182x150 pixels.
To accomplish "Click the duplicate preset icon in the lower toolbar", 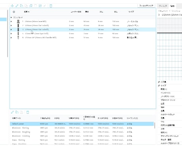I will point(17,112).
